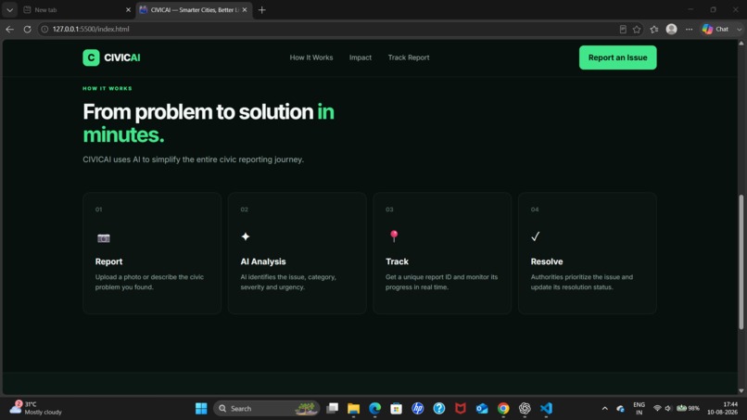747x420 pixels.
Task: Click the HOW IT WORKS section label
Action: click(x=108, y=89)
